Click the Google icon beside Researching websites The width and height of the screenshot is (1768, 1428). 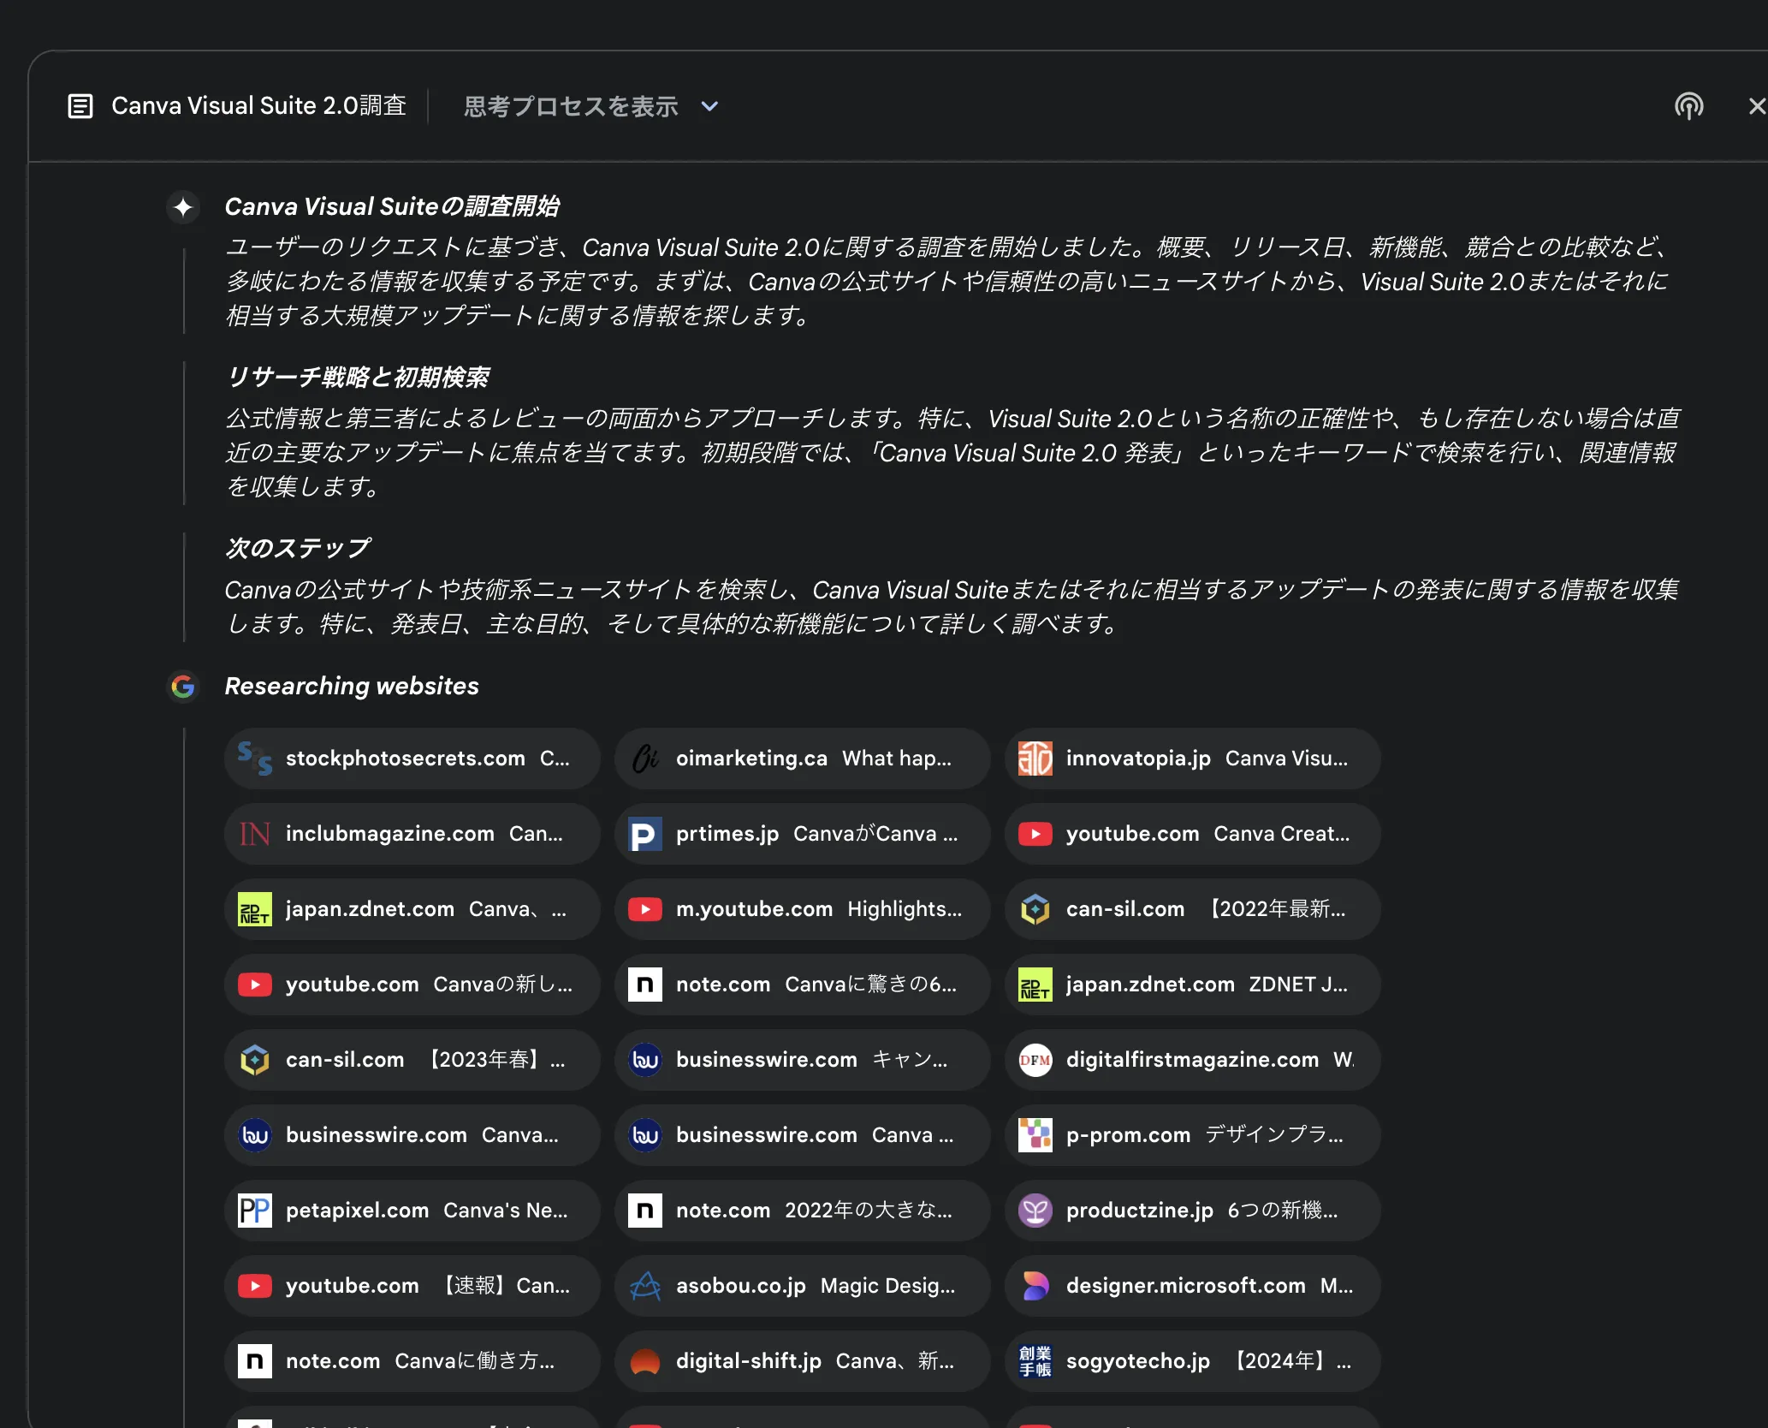point(183,687)
